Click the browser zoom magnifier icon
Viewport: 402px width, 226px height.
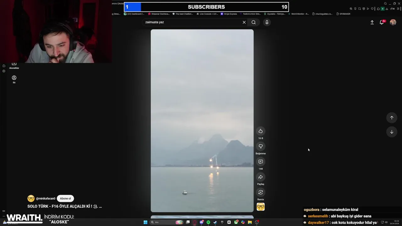(351, 9)
